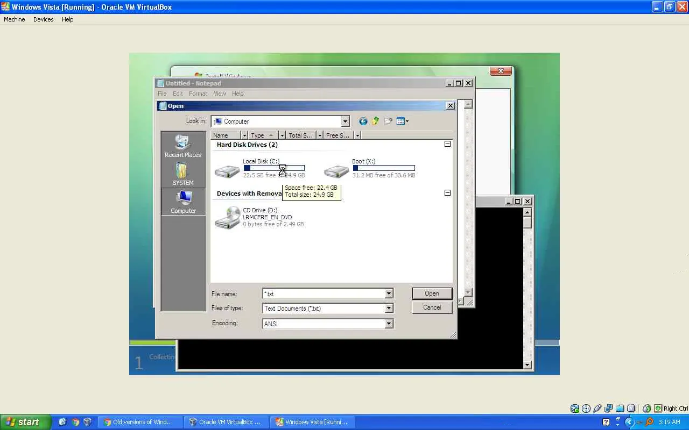
Task: Open Notepad's Edit menu
Action: [178, 94]
